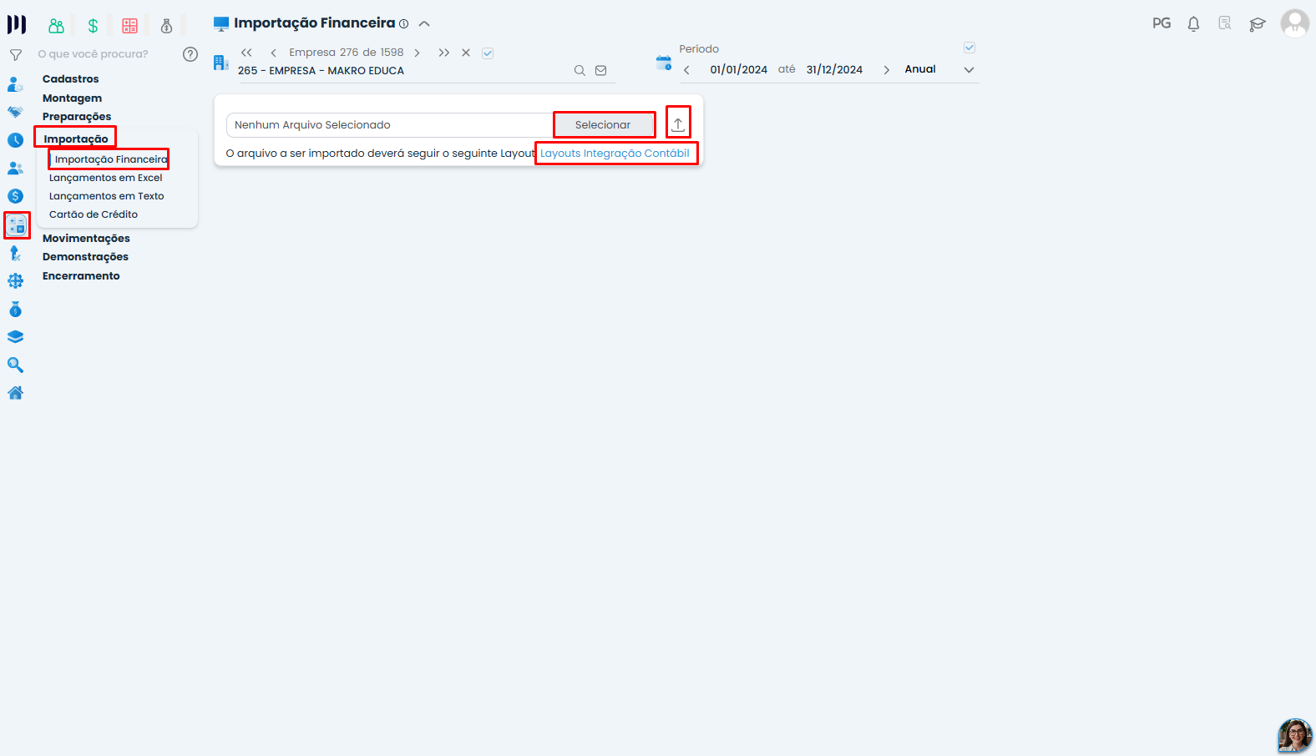The height and width of the screenshot is (756, 1316).
Task: Click the Selecionar button
Action: (x=603, y=125)
